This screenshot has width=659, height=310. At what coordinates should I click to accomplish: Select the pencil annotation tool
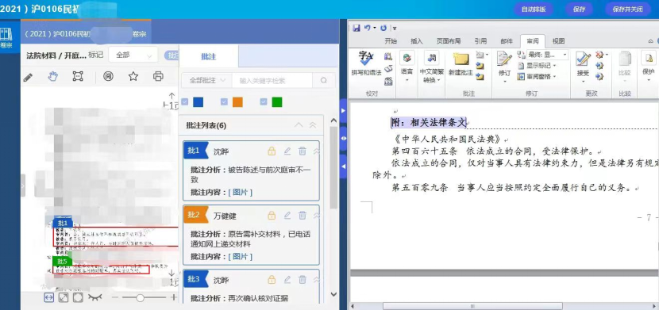[x=28, y=77]
